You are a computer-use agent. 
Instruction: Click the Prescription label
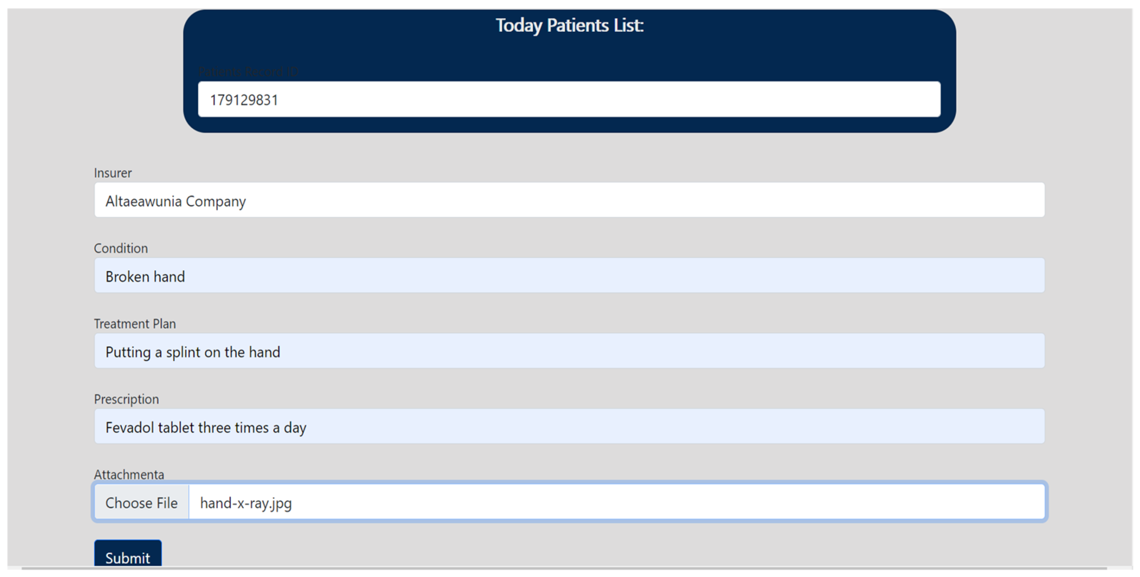pos(126,399)
